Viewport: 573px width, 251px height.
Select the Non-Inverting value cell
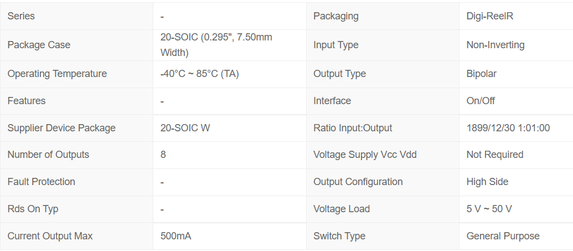click(516, 45)
